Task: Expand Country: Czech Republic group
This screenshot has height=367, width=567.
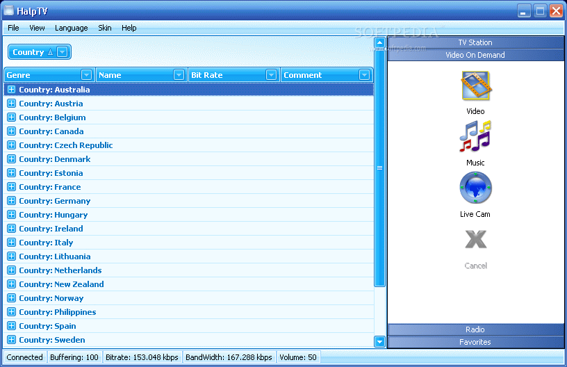Action: click(12, 145)
